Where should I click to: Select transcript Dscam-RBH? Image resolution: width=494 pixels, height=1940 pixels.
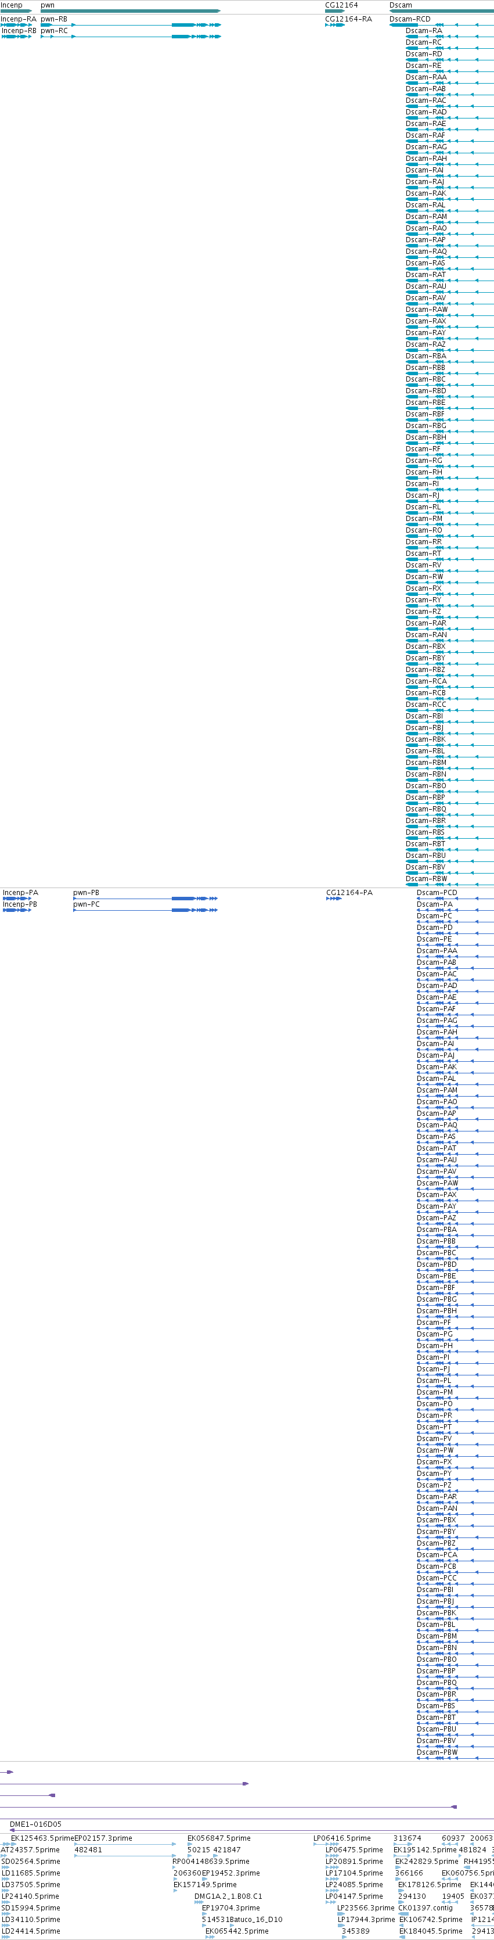(426, 437)
